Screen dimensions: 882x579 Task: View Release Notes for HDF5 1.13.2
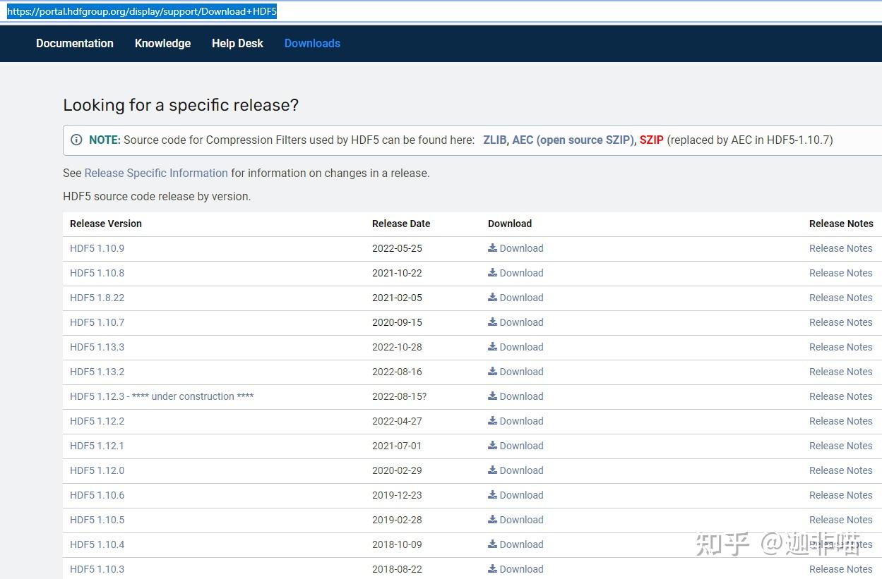tap(840, 372)
